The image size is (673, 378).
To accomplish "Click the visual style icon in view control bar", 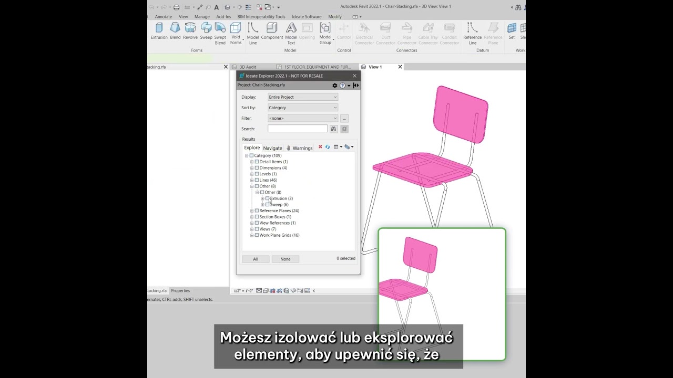I will point(266,290).
